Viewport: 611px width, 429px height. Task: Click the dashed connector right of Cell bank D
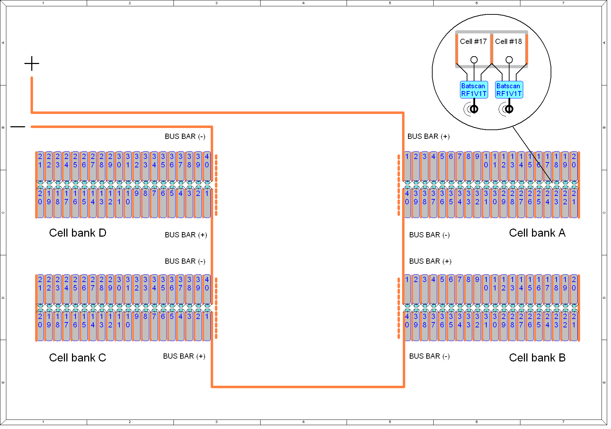click(216, 185)
